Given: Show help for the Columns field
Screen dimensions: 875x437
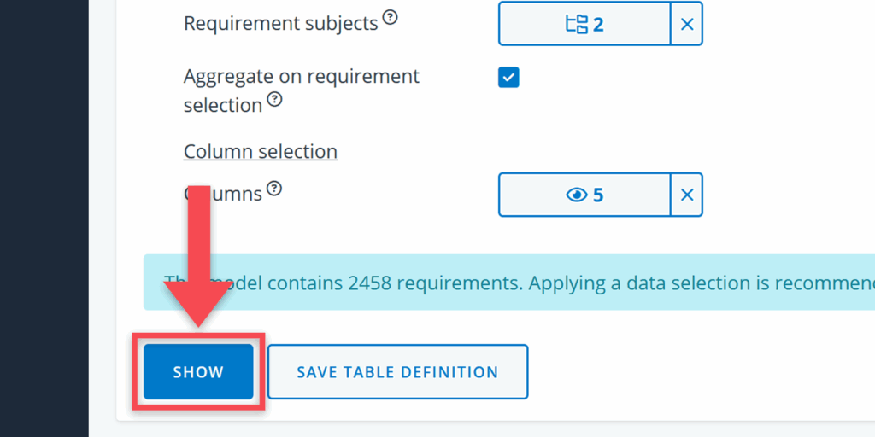Looking at the screenshot, I should click(x=273, y=188).
